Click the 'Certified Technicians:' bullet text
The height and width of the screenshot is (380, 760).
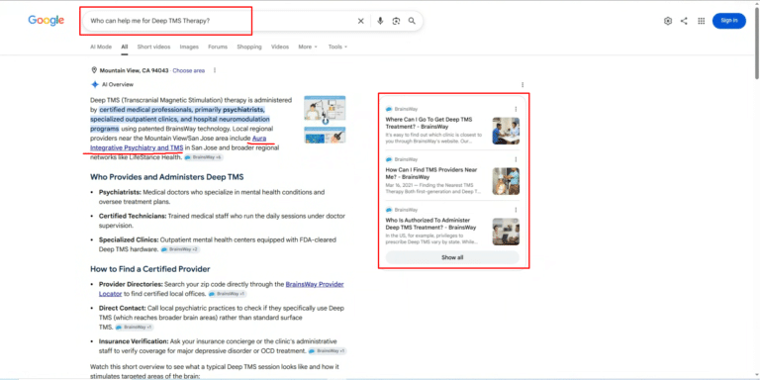click(133, 216)
